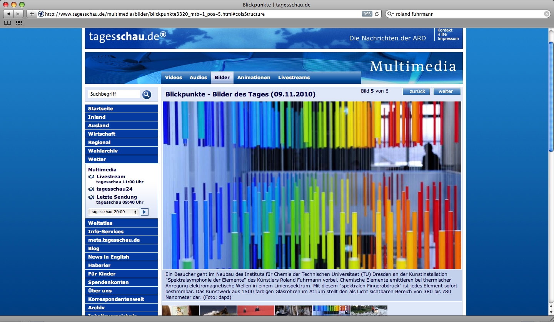Select the first gallery thumbnail below caption
Image resolution: width=554 pixels, height=322 pixels.
[x=180, y=310]
